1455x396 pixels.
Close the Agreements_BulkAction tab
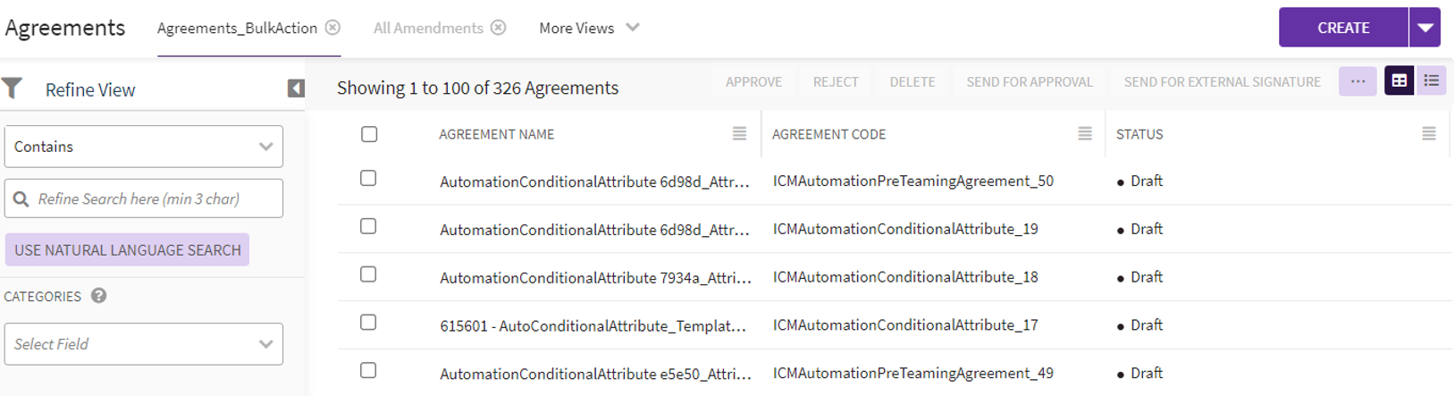tap(332, 28)
